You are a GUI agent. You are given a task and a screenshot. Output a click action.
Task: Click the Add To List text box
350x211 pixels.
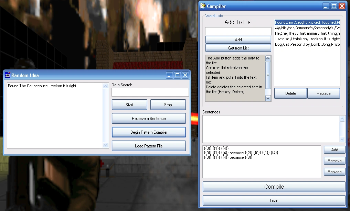point(238,31)
